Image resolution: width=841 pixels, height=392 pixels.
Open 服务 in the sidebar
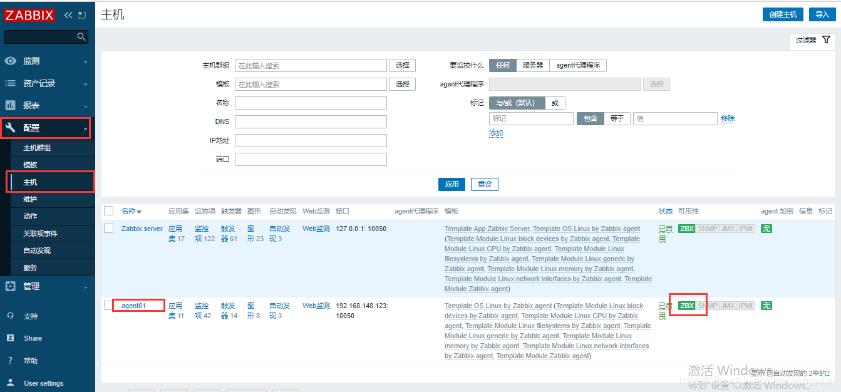pos(30,267)
